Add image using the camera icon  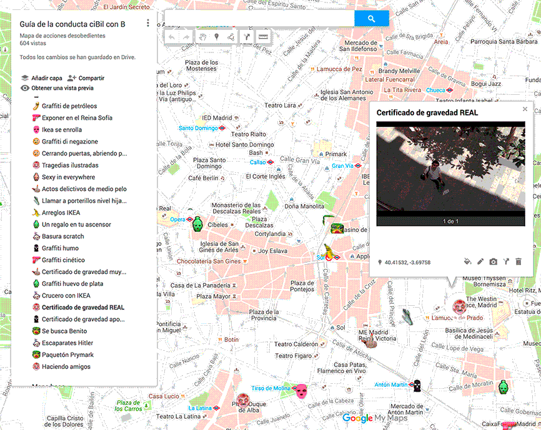(x=493, y=262)
